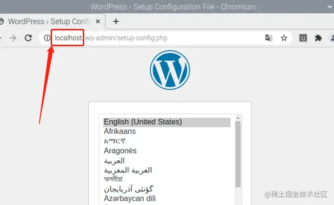This screenshot has width=334, height=205.
Task: Click the forward navigation arrow
Action: pyautogui.click(x=13, y=38)
